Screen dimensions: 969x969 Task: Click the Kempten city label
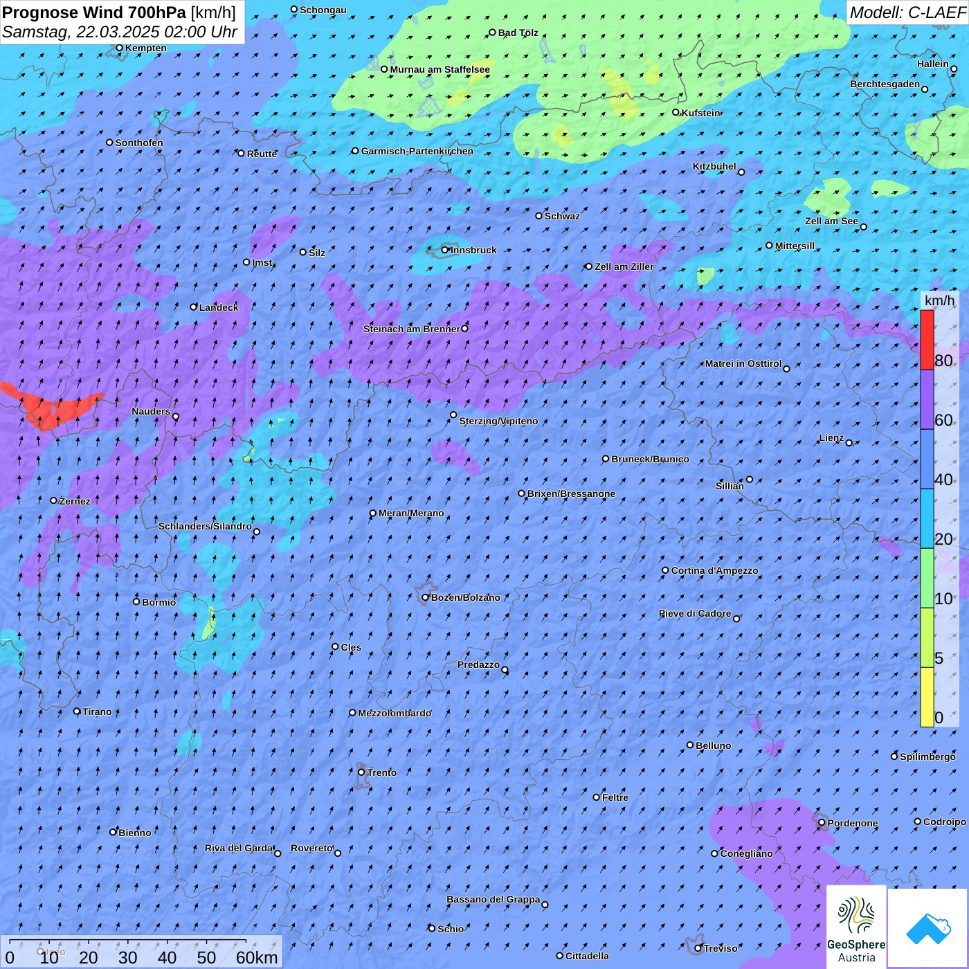[x=145, y=48]
